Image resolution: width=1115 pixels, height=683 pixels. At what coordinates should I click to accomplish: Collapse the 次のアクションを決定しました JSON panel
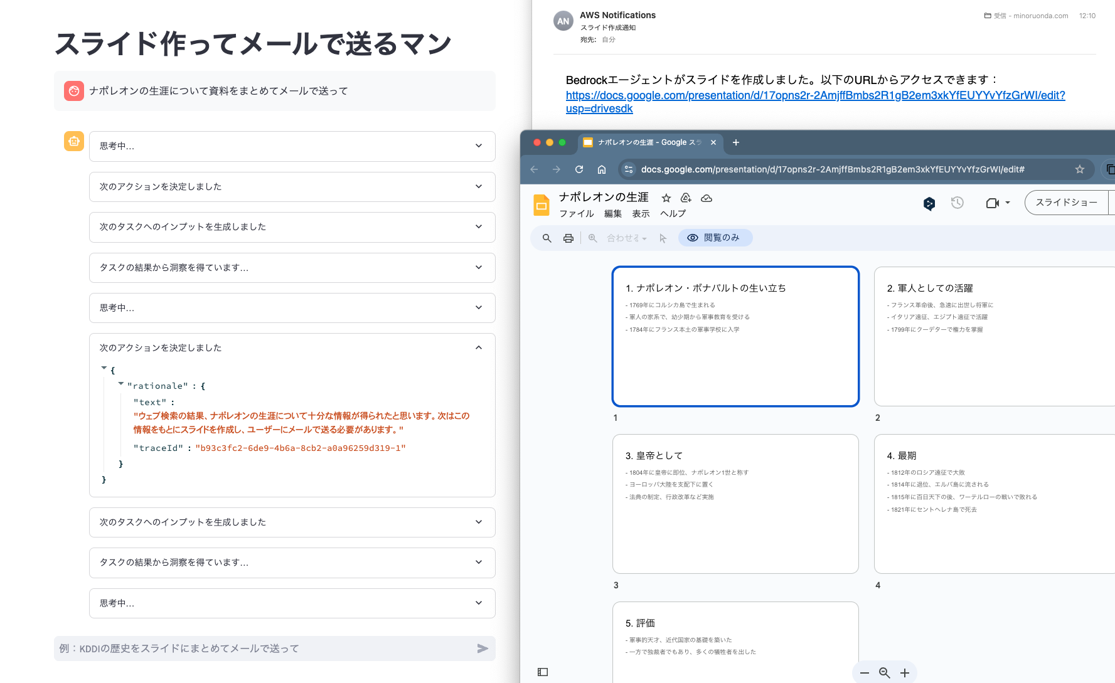tap(478, 347)
